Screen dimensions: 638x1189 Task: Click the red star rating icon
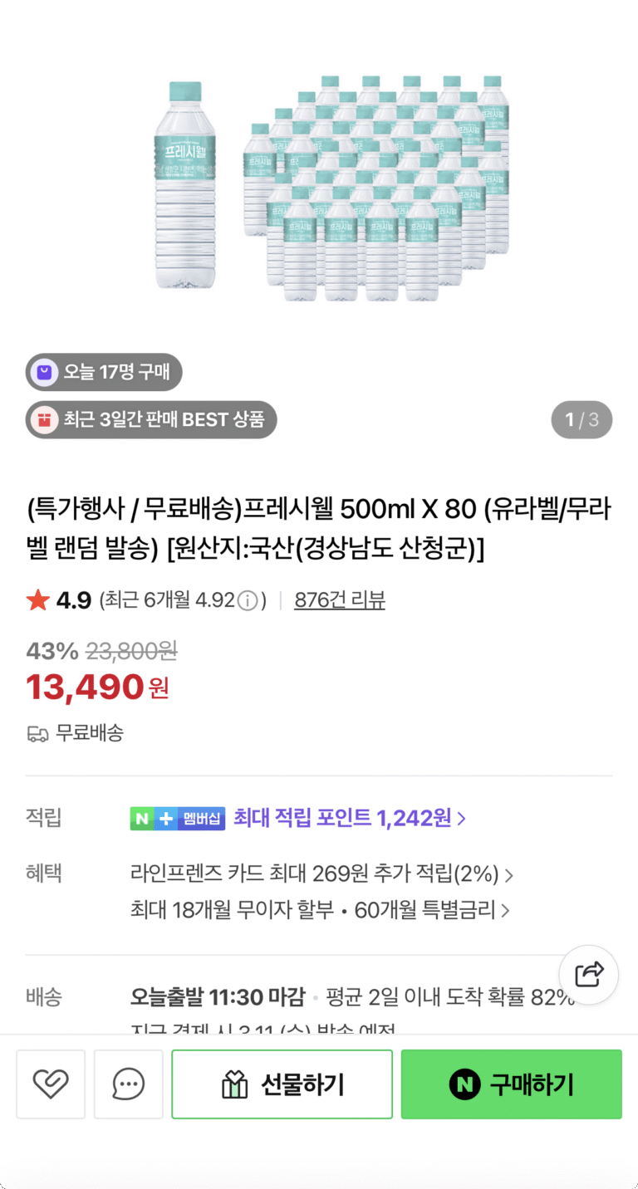tap(38, 600)
